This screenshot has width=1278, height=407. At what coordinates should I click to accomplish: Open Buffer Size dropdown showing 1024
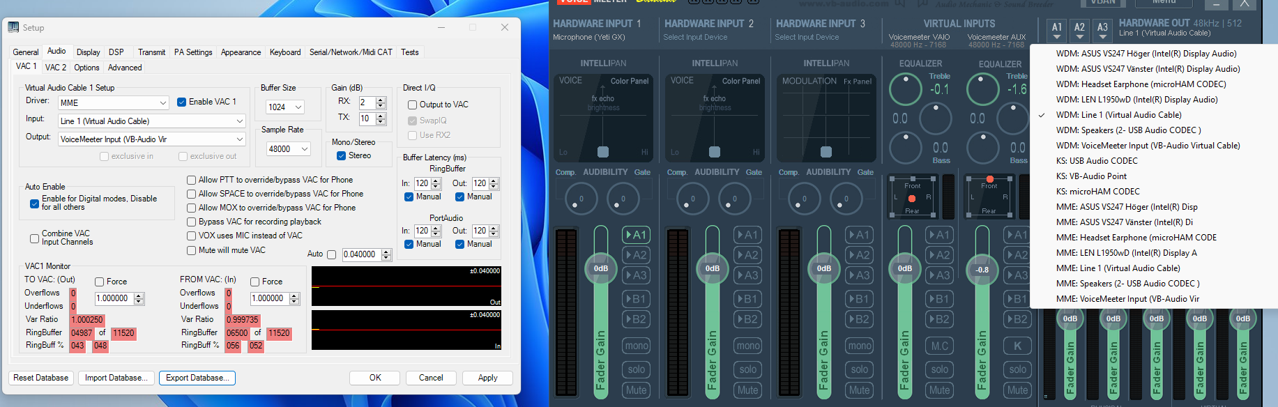(285, 107)
